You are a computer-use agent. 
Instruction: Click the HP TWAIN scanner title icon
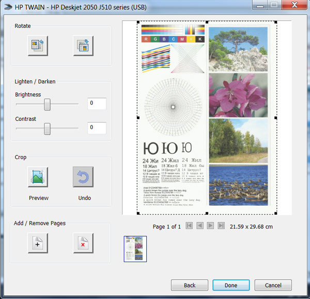click(x=8, y=7)
